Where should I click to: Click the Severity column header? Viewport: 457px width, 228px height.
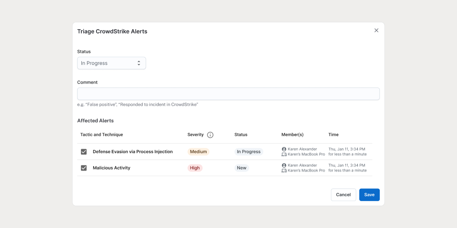coord(195,135)
